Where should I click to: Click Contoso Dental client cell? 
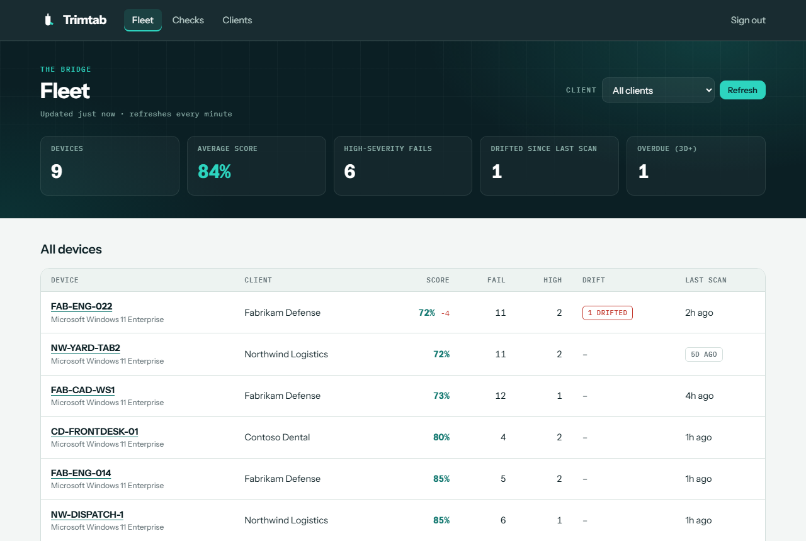277,437
